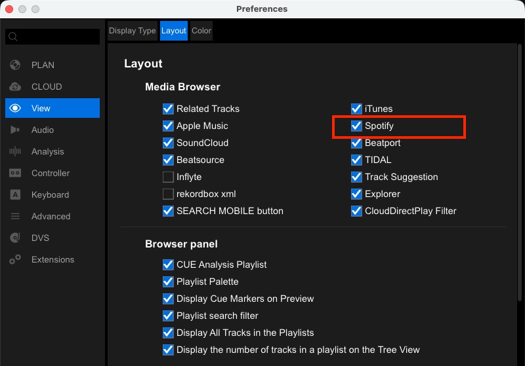Click the vertical scrollbar on right
Image resolution: width=525 pixels, height=366 pixels.
520,172
